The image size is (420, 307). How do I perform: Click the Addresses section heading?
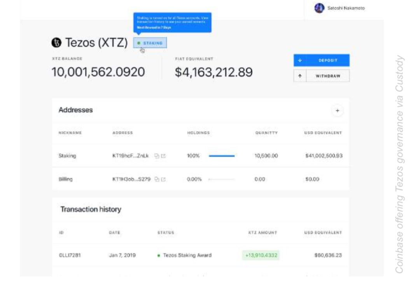[x=75, y=110]
